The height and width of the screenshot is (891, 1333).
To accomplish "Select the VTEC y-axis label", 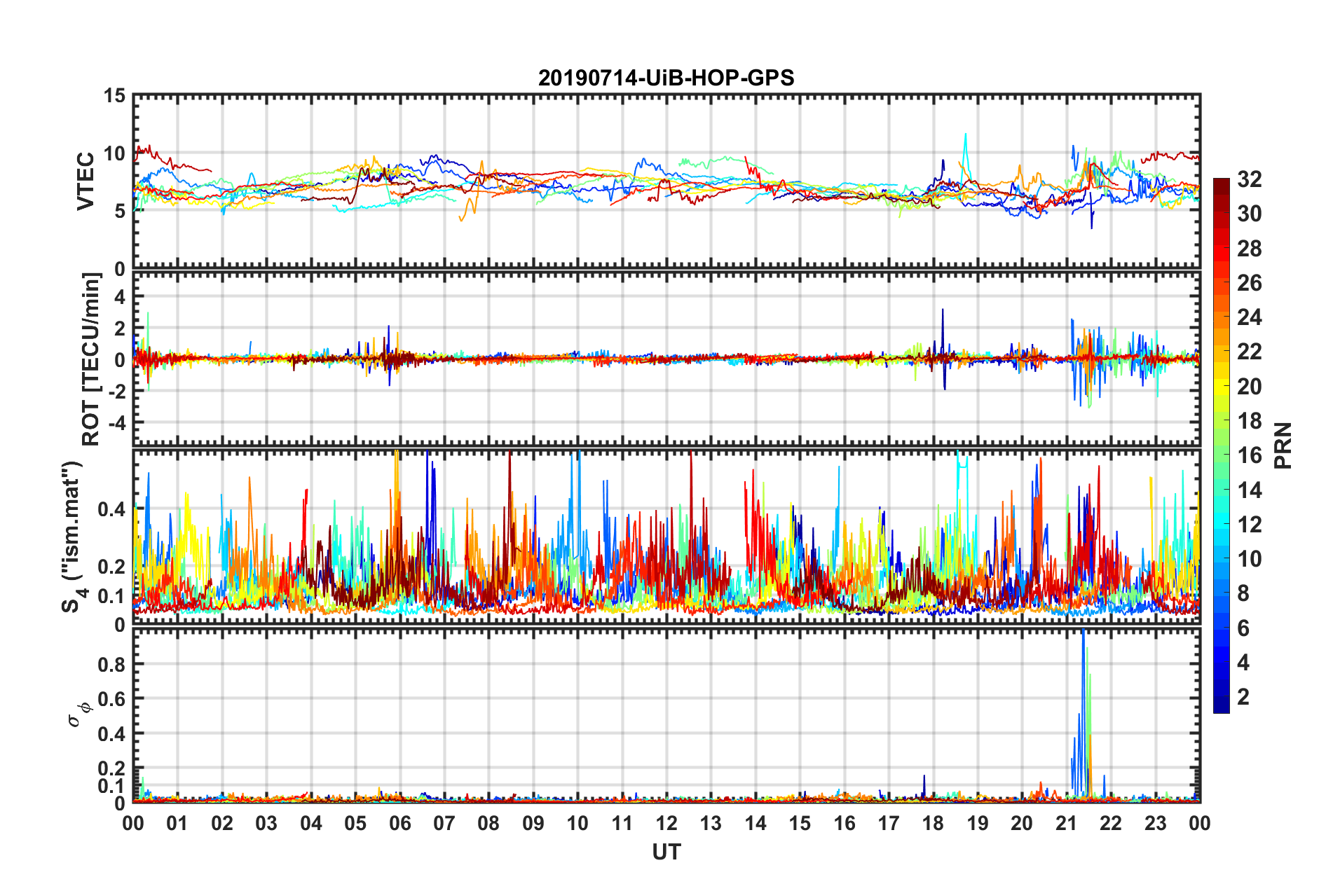I will click(86, 181).
